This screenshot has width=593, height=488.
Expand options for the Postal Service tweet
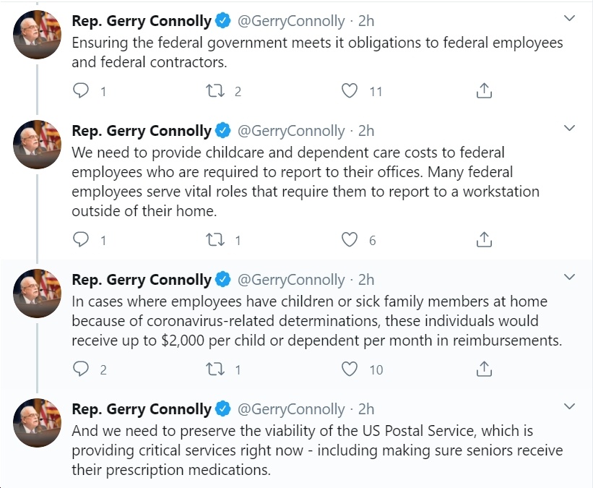569,406
